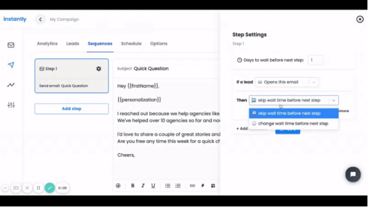Click the circular AI icon in editor toolbar

(118, 186)
